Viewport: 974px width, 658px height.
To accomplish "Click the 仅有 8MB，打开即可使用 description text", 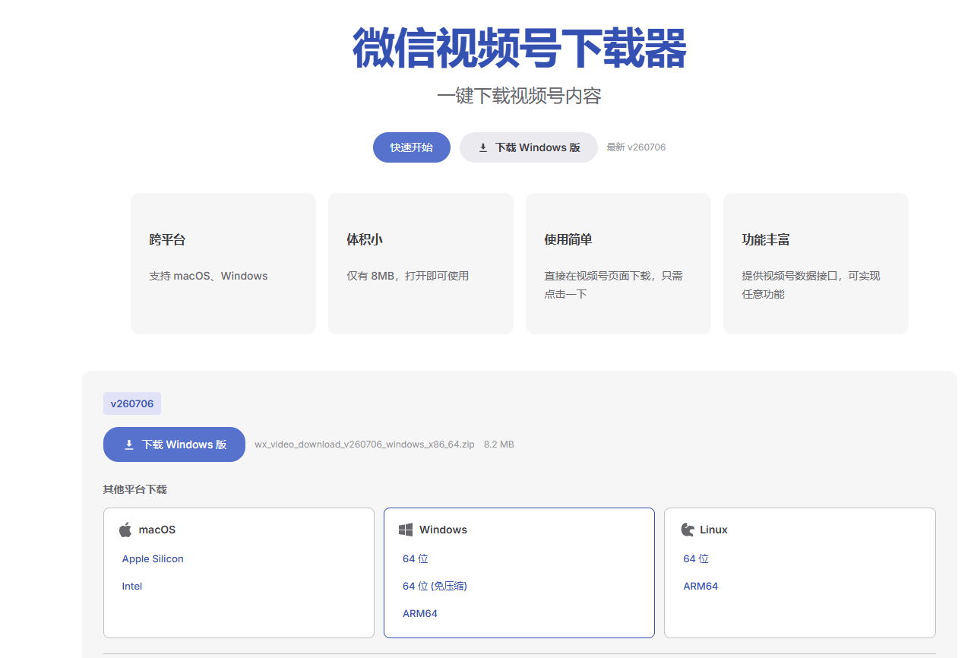I will [408, 276].
